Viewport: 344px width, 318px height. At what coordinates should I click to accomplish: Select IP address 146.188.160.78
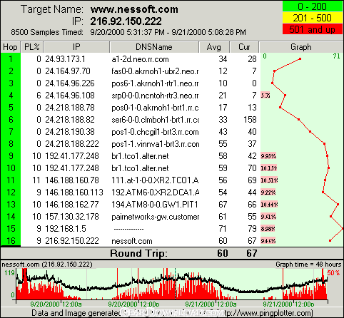72,180
